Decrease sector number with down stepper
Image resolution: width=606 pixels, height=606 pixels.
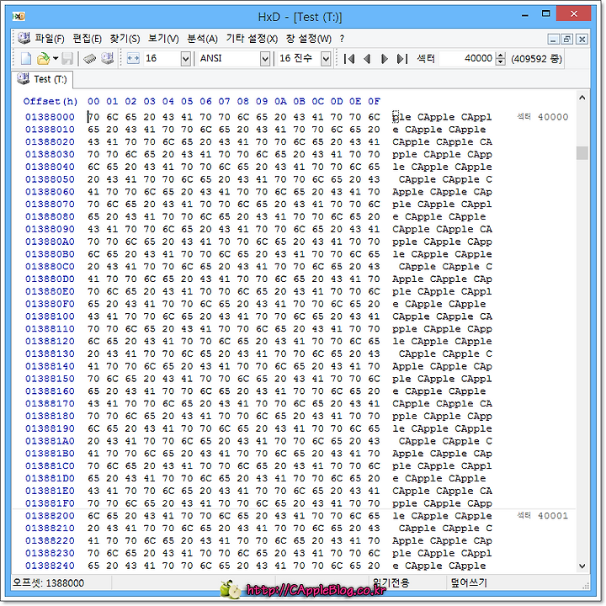coord(501,62)
